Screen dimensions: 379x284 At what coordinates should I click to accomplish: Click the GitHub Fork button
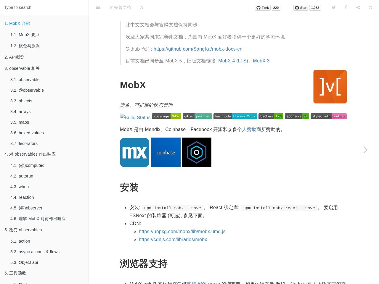pos(263,8)
